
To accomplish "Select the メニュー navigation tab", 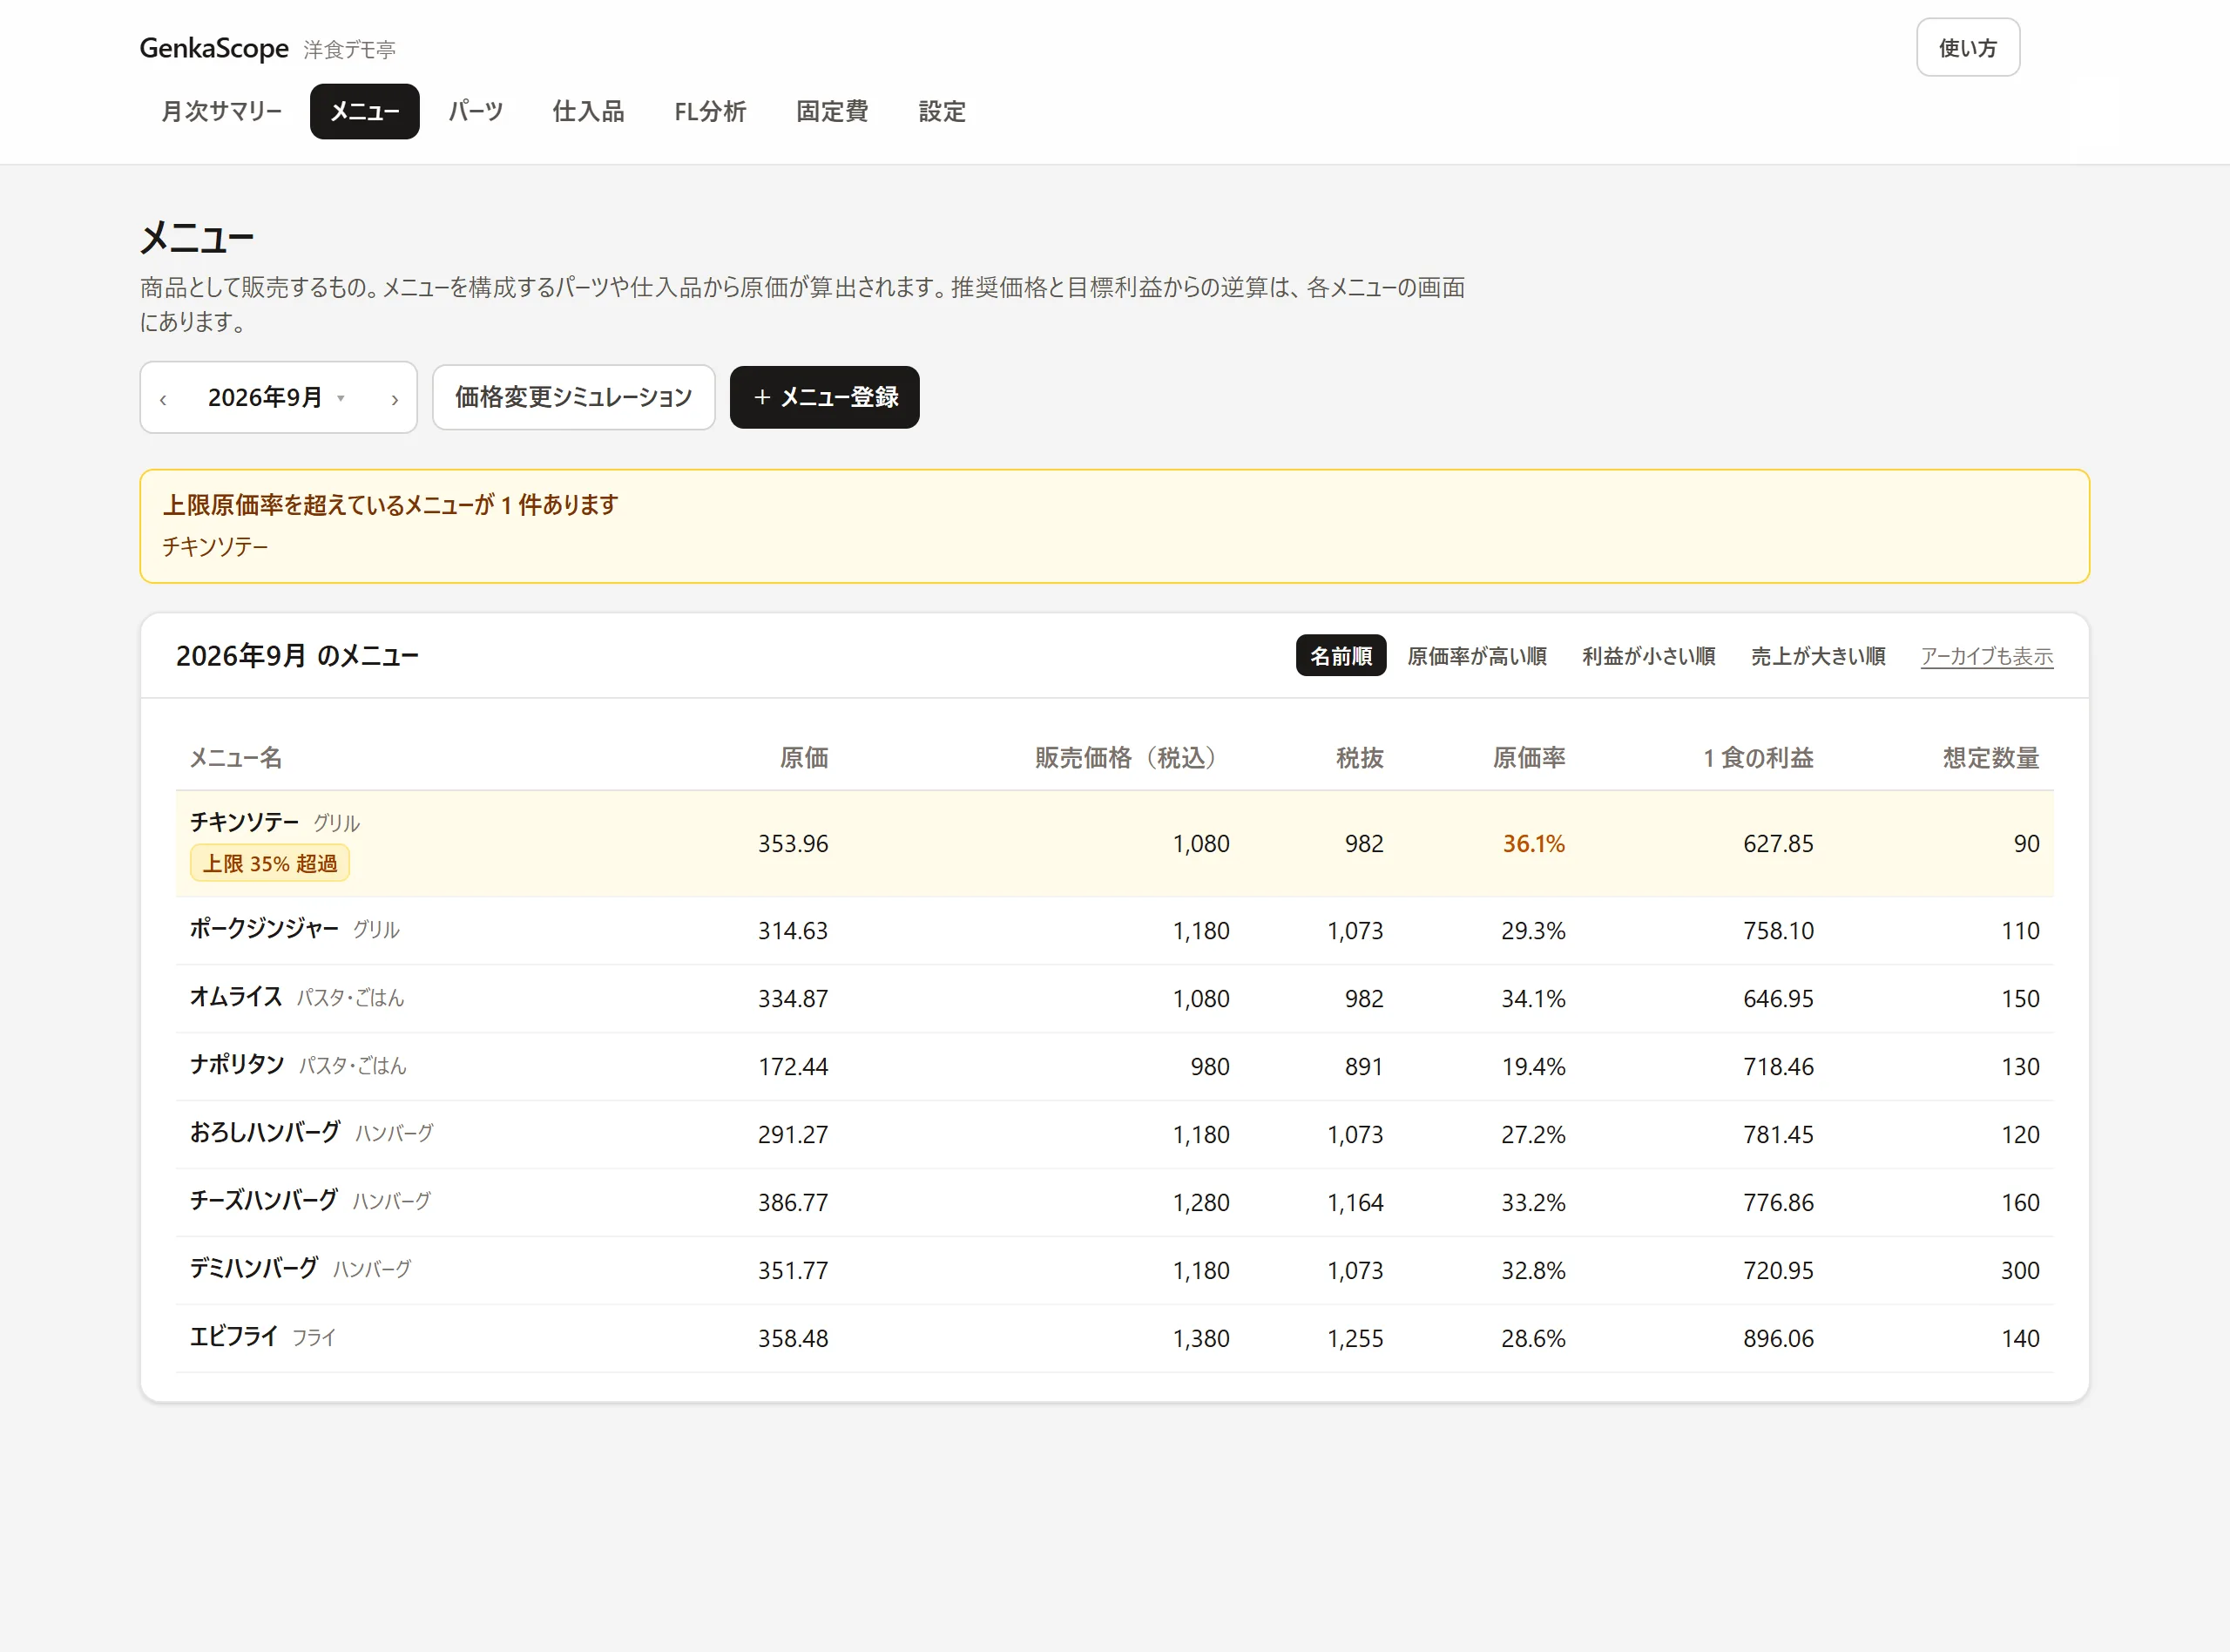I will pos(365,111).
